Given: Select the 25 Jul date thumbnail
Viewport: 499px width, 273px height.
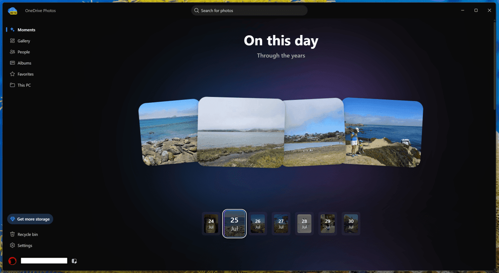Looking at the screenshot, I should point(234,223).
